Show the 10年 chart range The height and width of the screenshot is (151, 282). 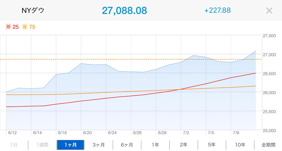tap(240, 145)
